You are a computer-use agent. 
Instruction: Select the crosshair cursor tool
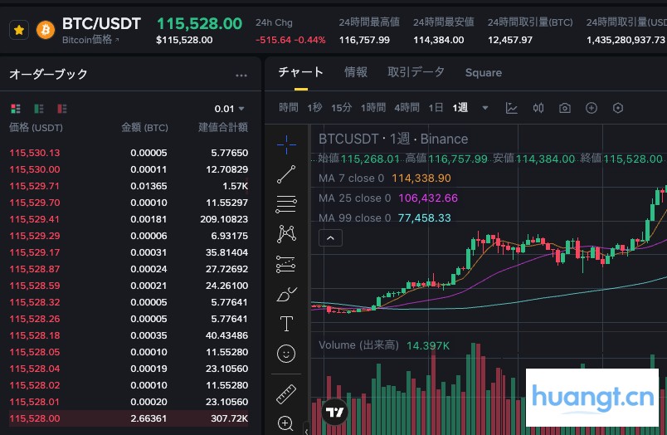pos(286,144)
